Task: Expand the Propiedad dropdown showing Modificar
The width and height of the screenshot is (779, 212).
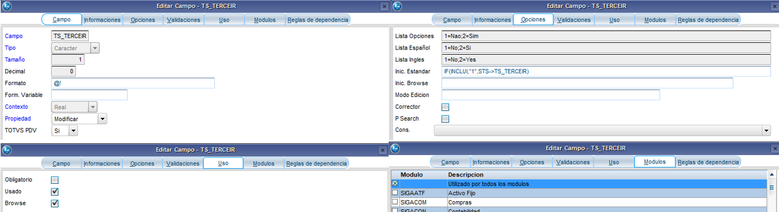Action: click(102, 119)
